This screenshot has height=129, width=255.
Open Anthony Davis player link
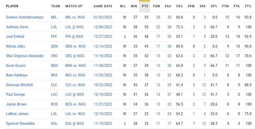pos(17,27)
